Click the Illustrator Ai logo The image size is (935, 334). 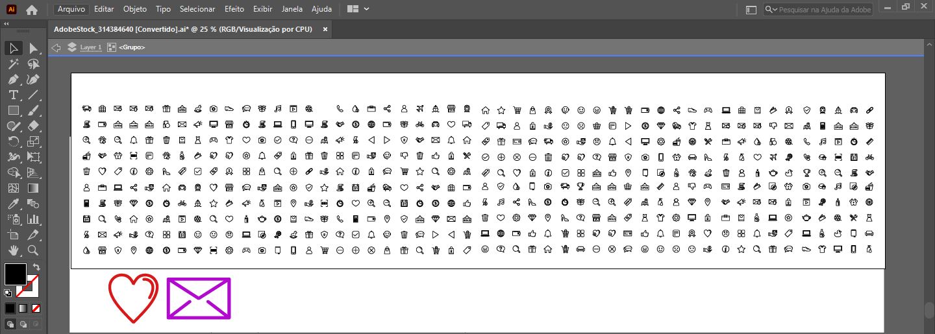coord(12,9)
